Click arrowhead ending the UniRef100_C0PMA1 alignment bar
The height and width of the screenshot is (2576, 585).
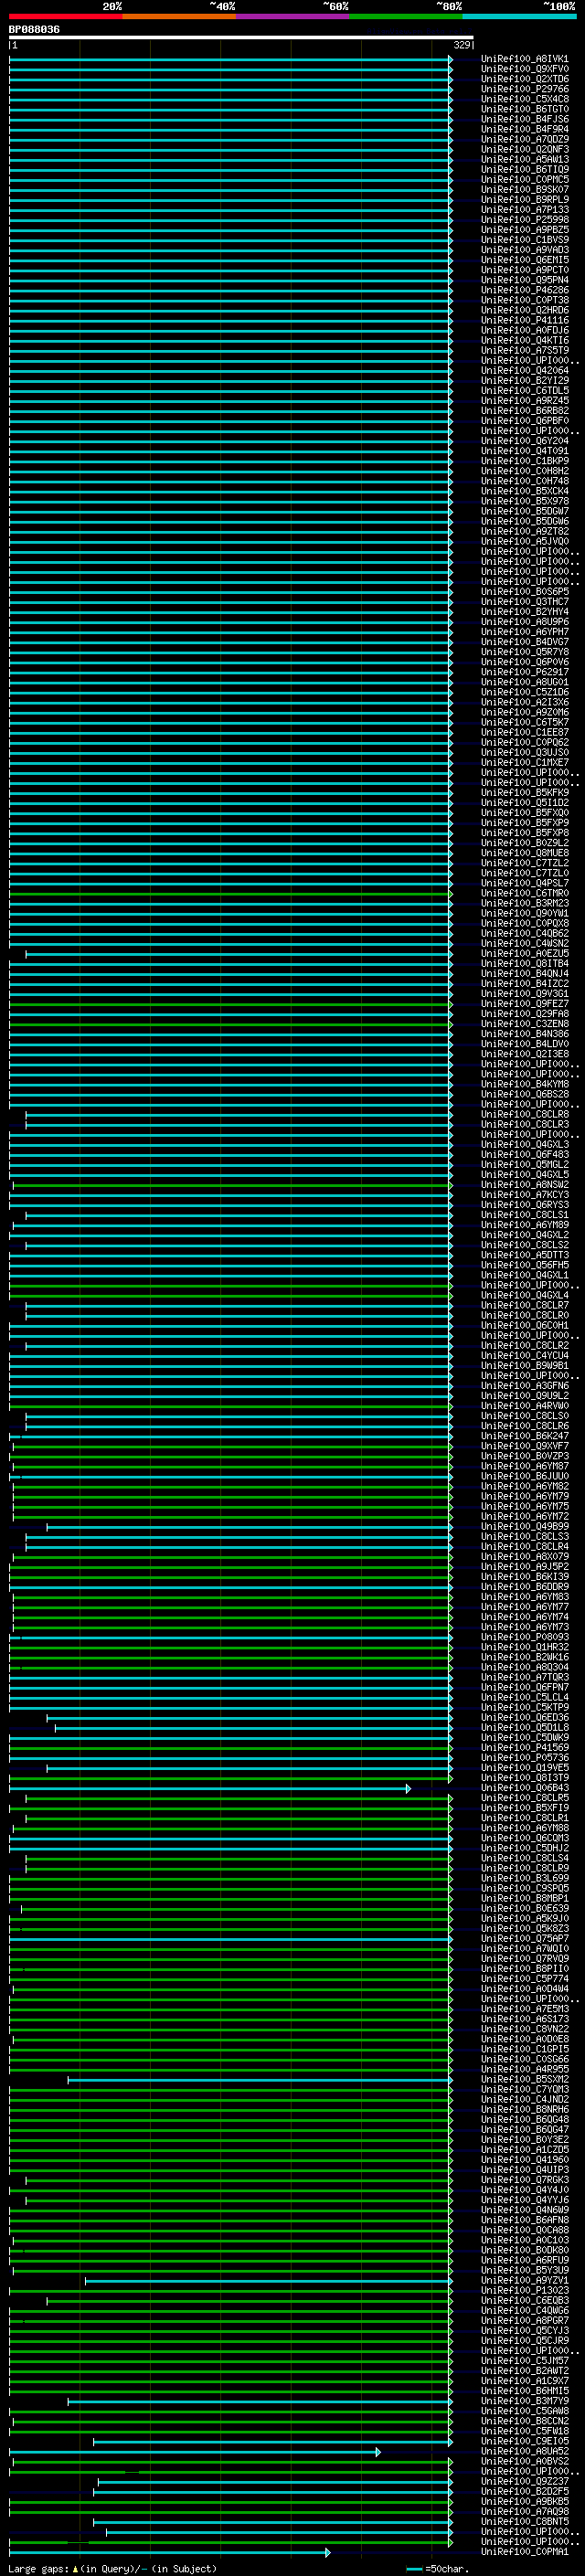pyautogui.click(x=327, y=2552)
